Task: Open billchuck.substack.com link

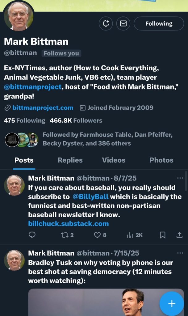Action: pyautogui.click(x=68, y=223)
